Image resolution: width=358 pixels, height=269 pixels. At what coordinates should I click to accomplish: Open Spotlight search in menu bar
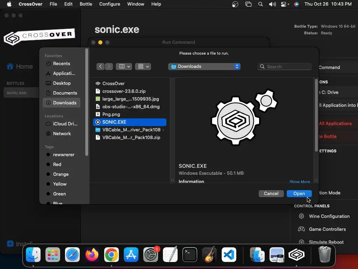click(260, 4)
